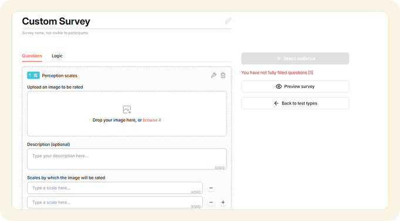Image resolution: width=400 pixels, height=221 pixels.
Task: Remove the second scale with its minus button
Action: click(x=211, y=202)
